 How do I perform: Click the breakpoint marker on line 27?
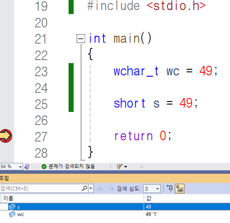6,136
